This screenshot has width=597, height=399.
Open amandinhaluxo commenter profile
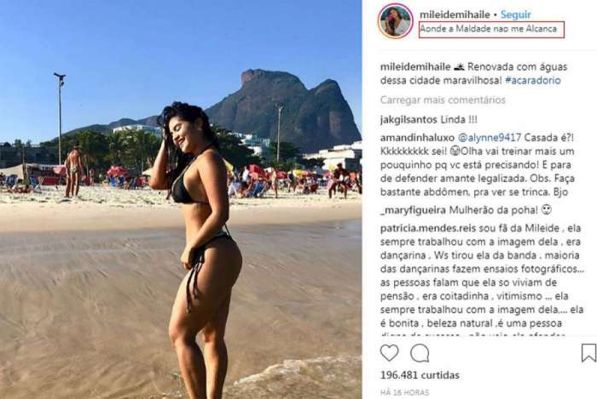coord(417,138)
